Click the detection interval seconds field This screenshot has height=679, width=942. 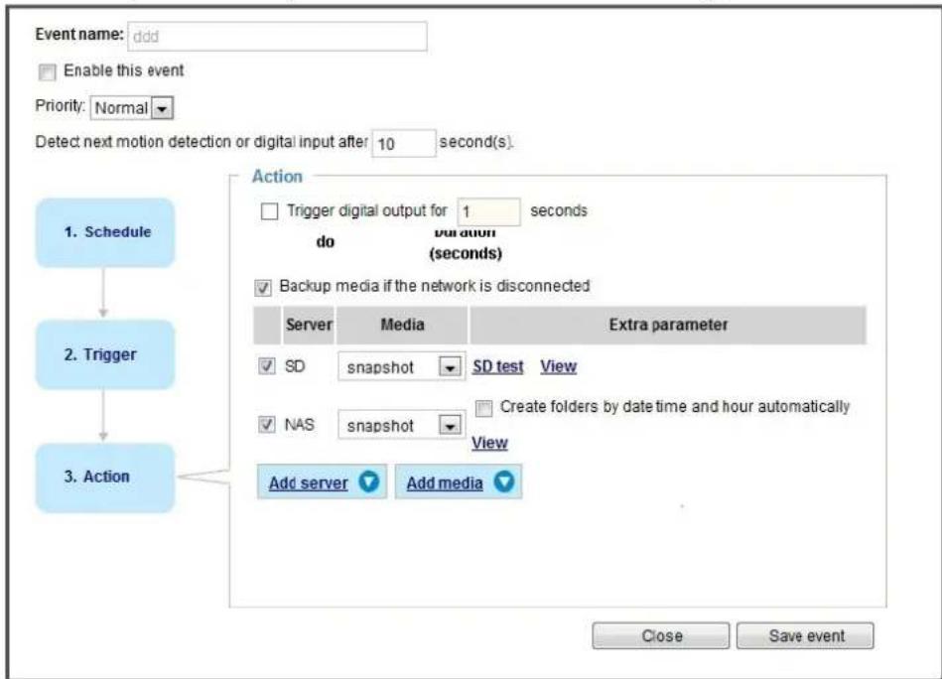click(404, 144)
